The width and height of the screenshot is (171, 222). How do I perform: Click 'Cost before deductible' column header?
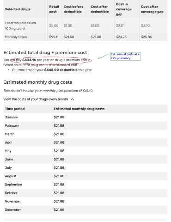coord(73,9)
